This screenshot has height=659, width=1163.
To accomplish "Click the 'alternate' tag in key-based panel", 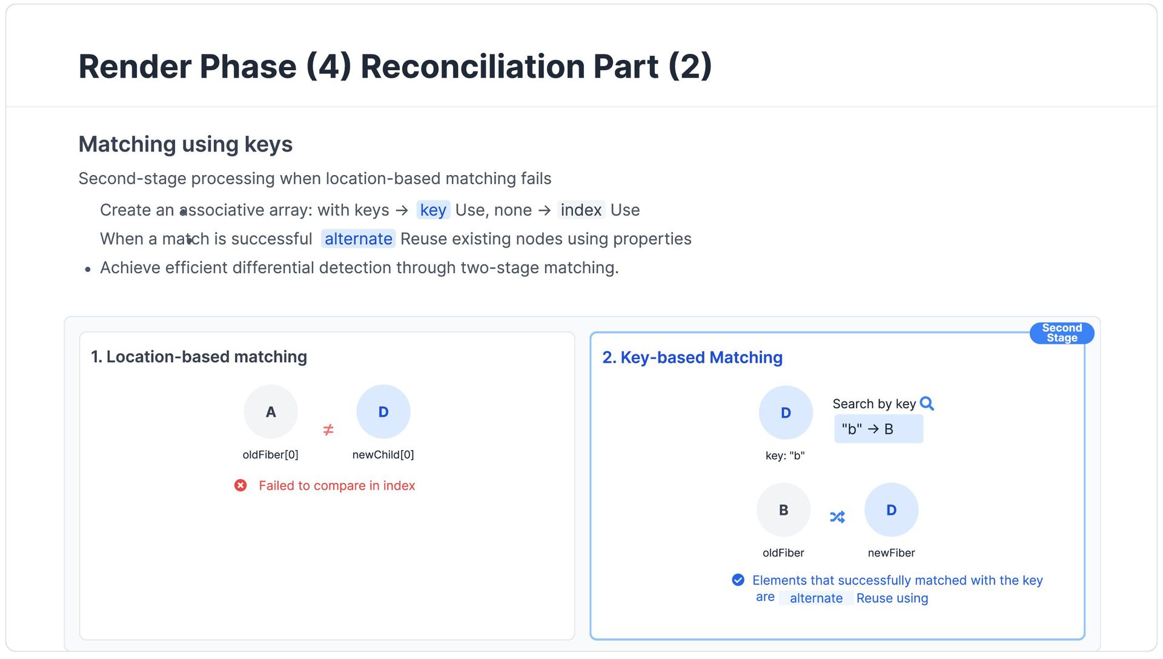I will pos(815,598).
